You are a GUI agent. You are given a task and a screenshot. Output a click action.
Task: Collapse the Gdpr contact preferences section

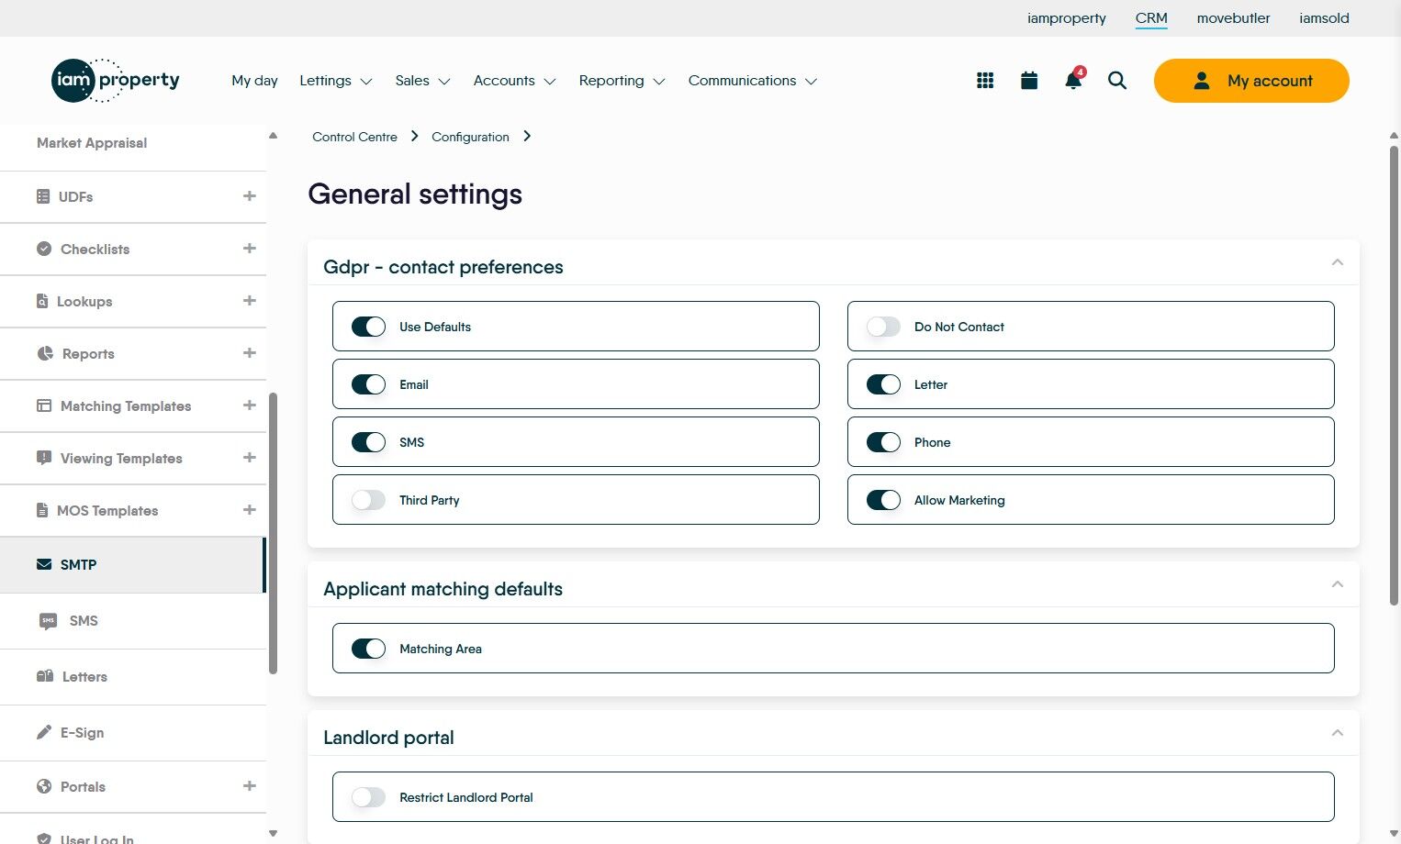pyautogui.click(x=1337, y=263)
